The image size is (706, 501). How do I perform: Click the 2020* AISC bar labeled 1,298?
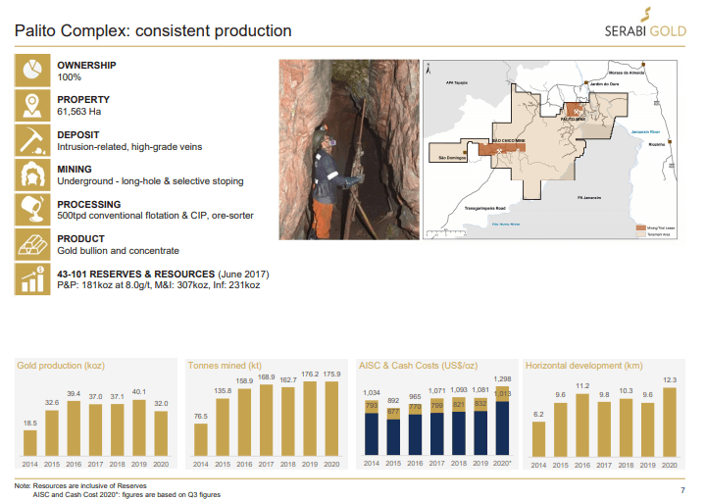[502, 394]
